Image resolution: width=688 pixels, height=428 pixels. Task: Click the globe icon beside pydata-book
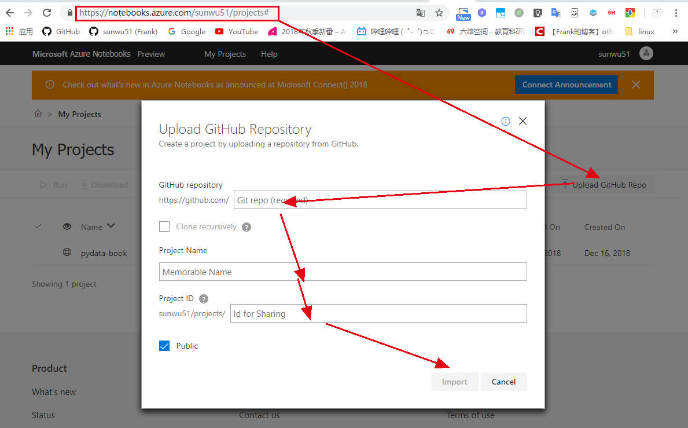67,253
